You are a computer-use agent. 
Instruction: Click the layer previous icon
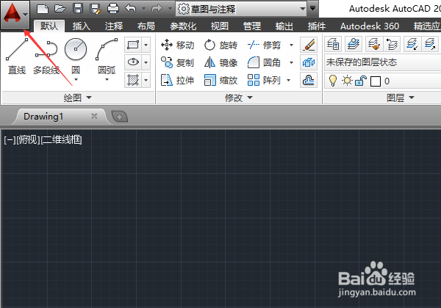pos(392,44)
